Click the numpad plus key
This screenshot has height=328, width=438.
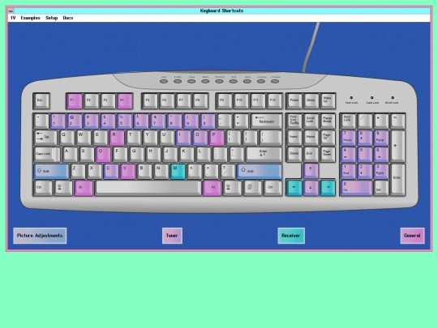tap(397, 146)
